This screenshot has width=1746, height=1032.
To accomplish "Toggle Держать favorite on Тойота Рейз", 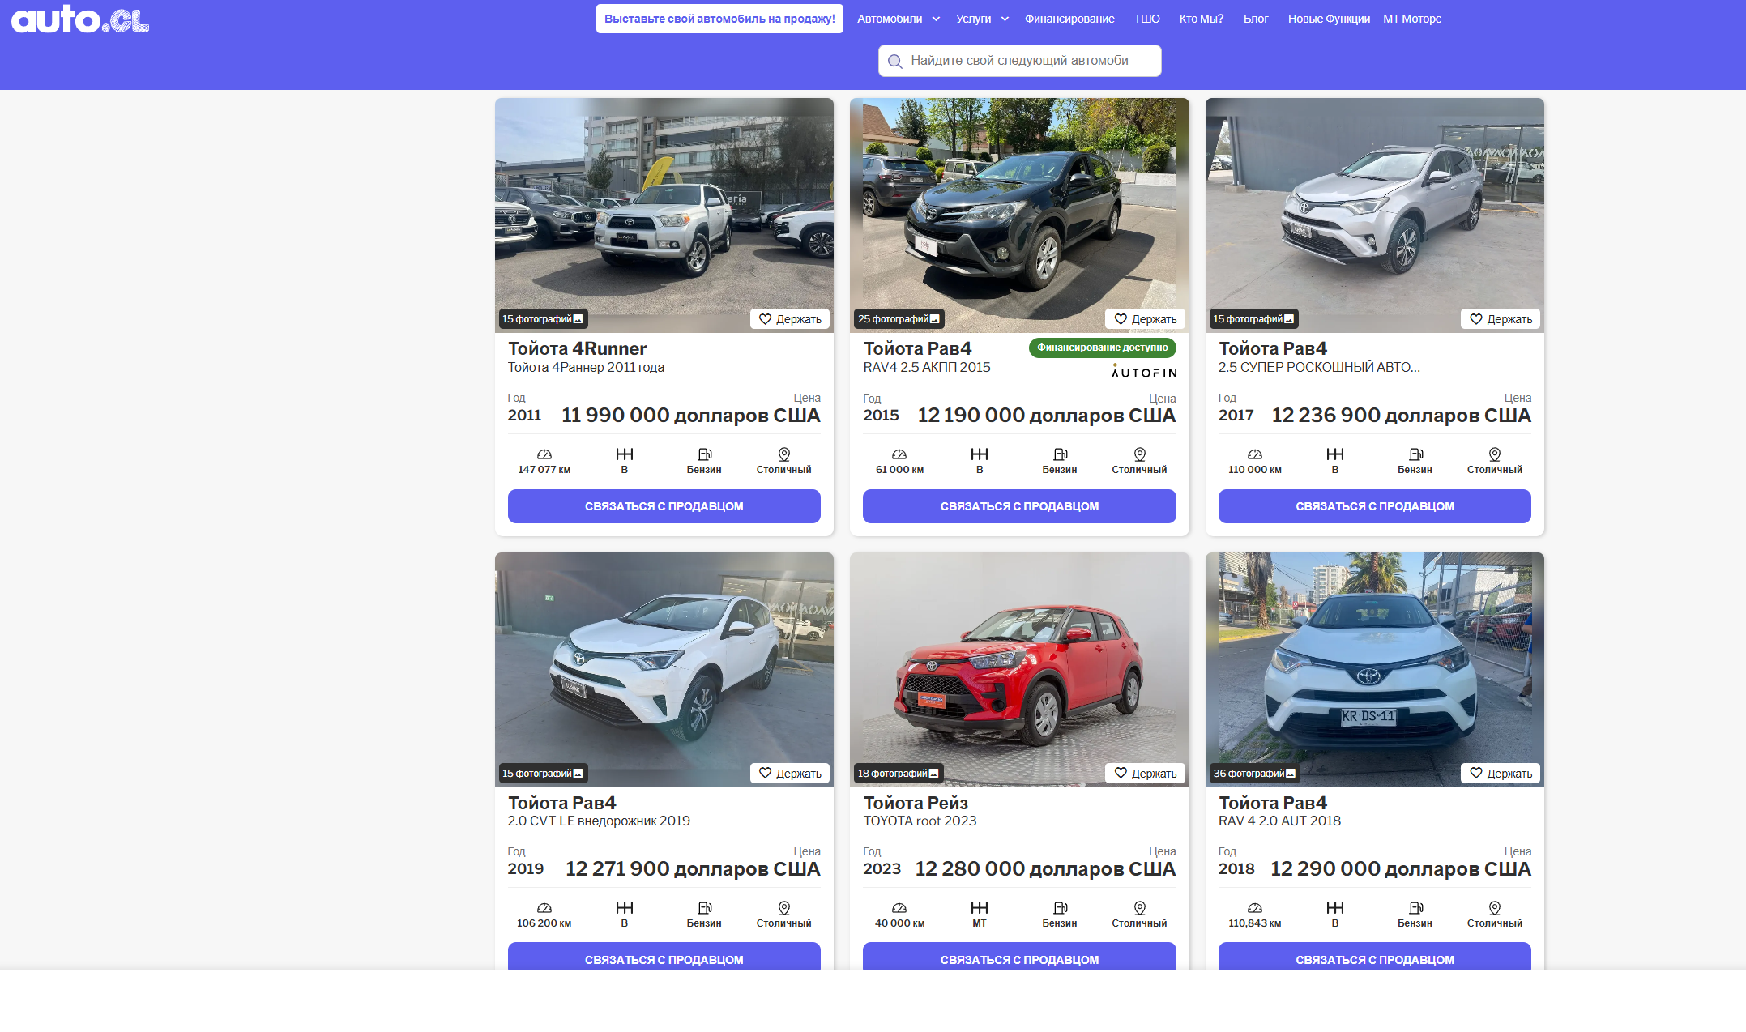I will pyautogui.click(x=1144, y=774).
